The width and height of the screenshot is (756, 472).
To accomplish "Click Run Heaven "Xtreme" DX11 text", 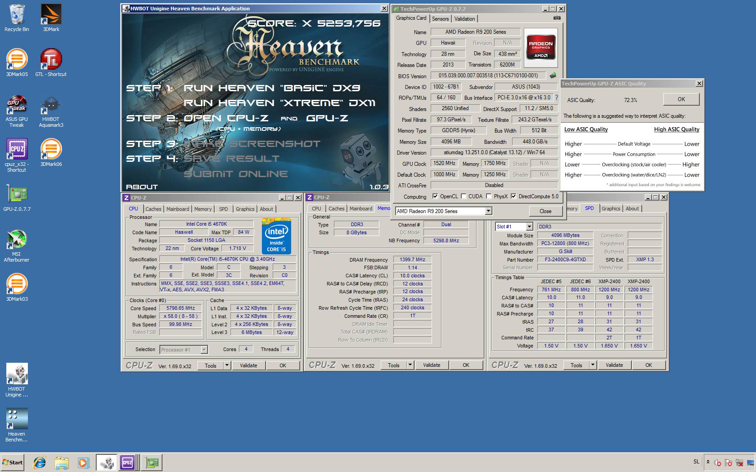I will point(279,103).
